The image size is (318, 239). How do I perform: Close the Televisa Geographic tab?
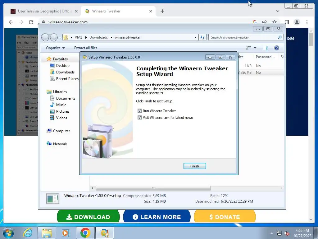click(76, 12)
